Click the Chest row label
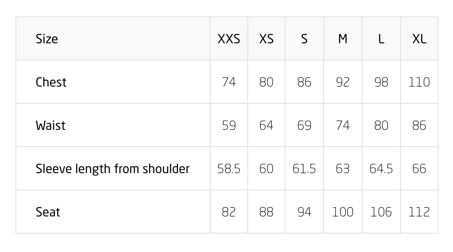 [x=51, y=82]
